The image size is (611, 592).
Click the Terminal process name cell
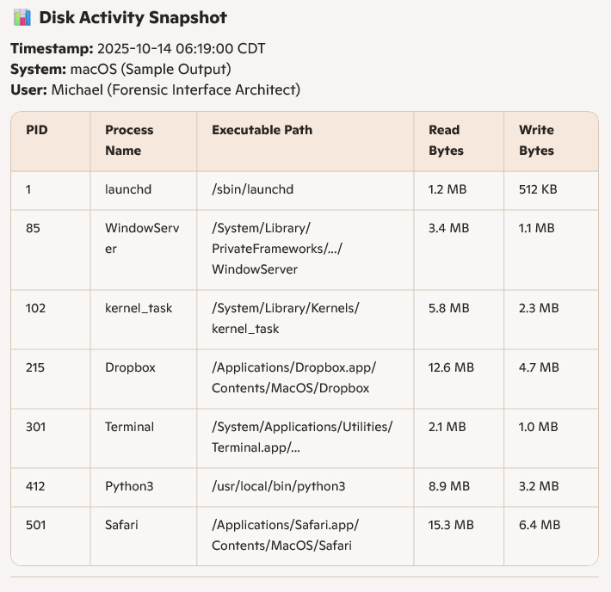129,427
